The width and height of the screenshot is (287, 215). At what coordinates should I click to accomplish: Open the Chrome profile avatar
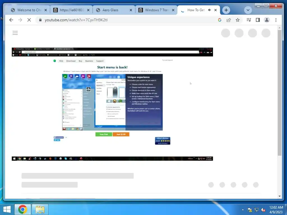(x=267, y=20)
